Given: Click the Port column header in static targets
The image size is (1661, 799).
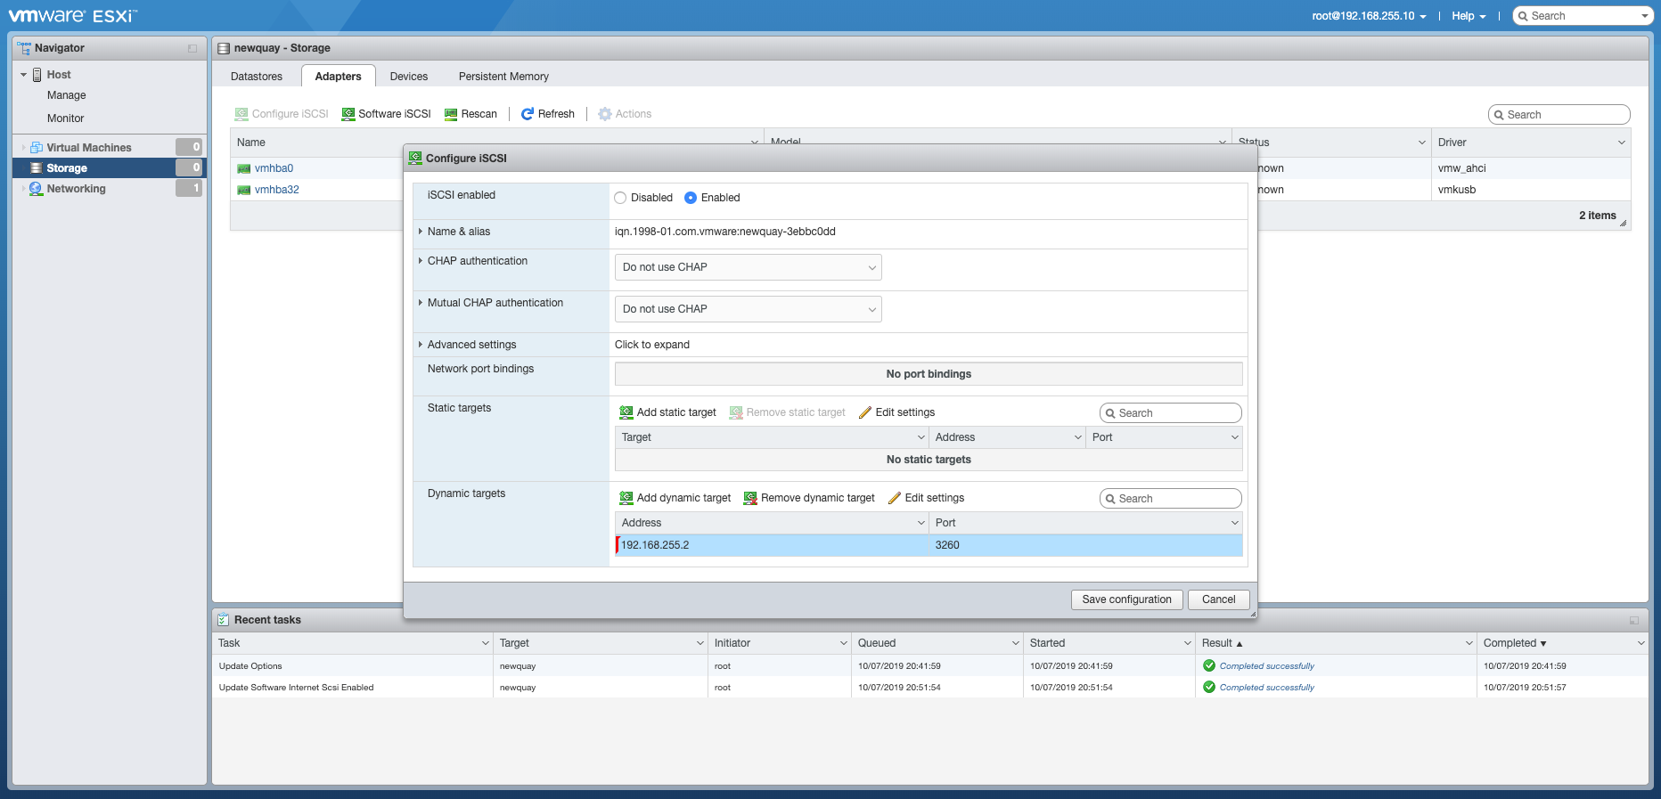Looking at the screenshot, I should point(1164,437).
